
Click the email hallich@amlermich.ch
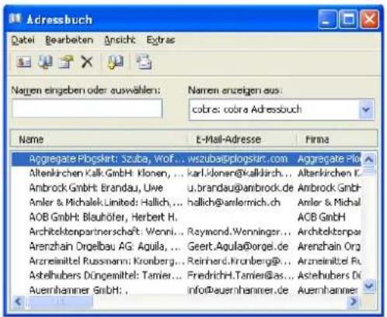click(234, 202)
